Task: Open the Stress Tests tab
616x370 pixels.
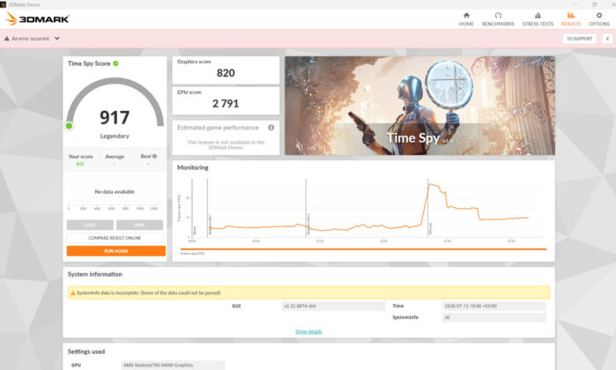Action: point(538,18)
